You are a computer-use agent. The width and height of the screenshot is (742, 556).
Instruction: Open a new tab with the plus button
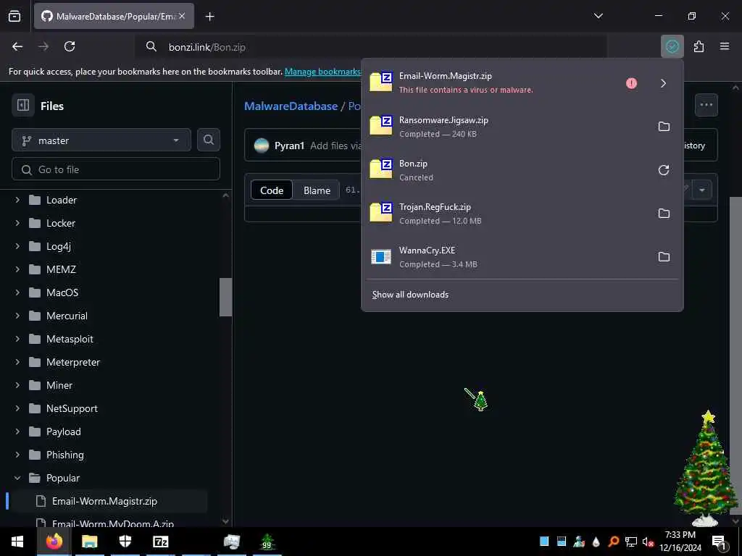[x=209, y=17]
